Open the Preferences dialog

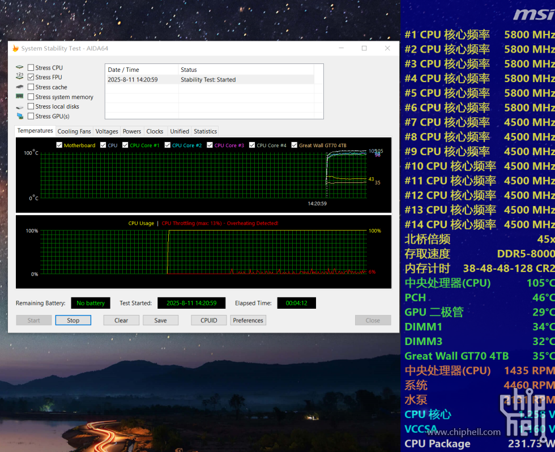[x=248, y=321]
